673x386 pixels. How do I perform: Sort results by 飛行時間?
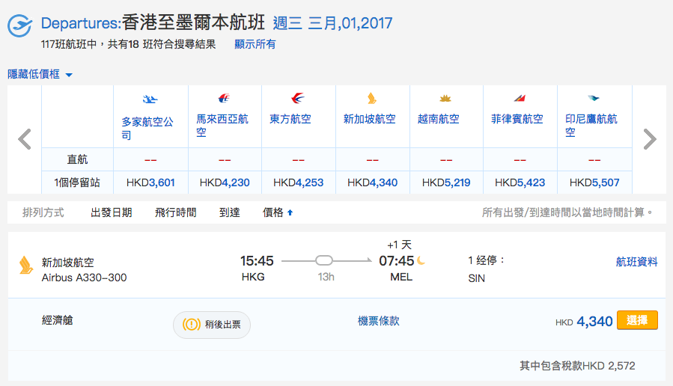[175, 212]
